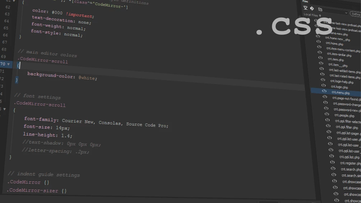Click the PHP icon beside cnt.password-new

pyautogui.click(x=326, y=108)
